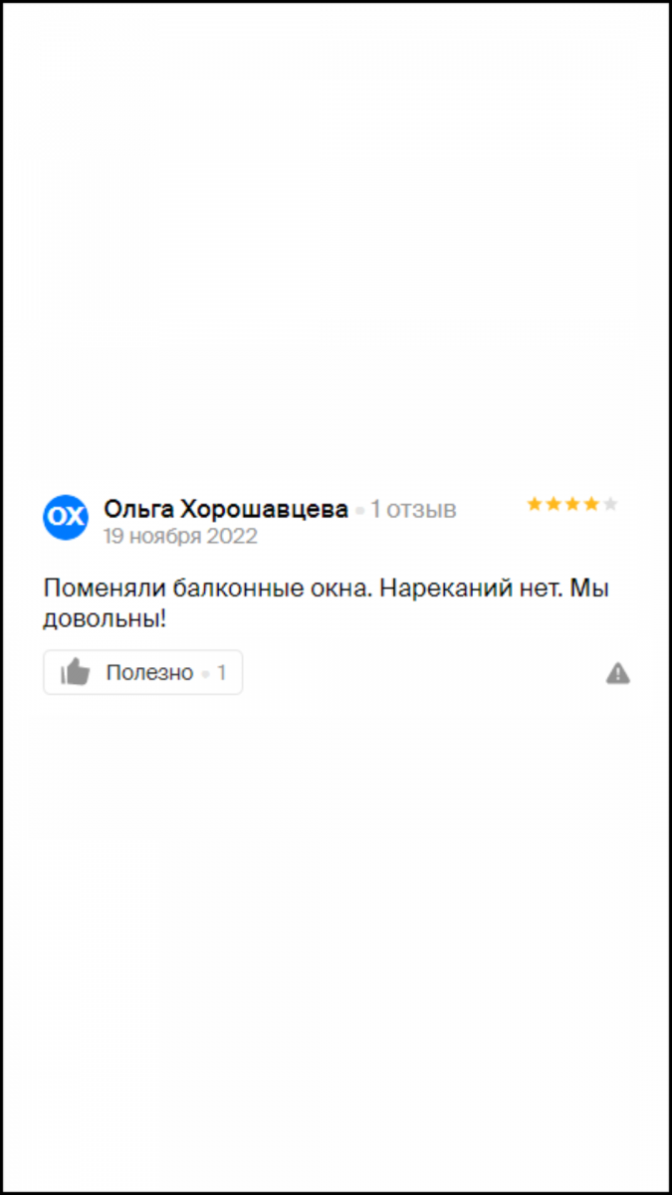Select the second gold rating star
672x1195 pixels.
[554, 504]
